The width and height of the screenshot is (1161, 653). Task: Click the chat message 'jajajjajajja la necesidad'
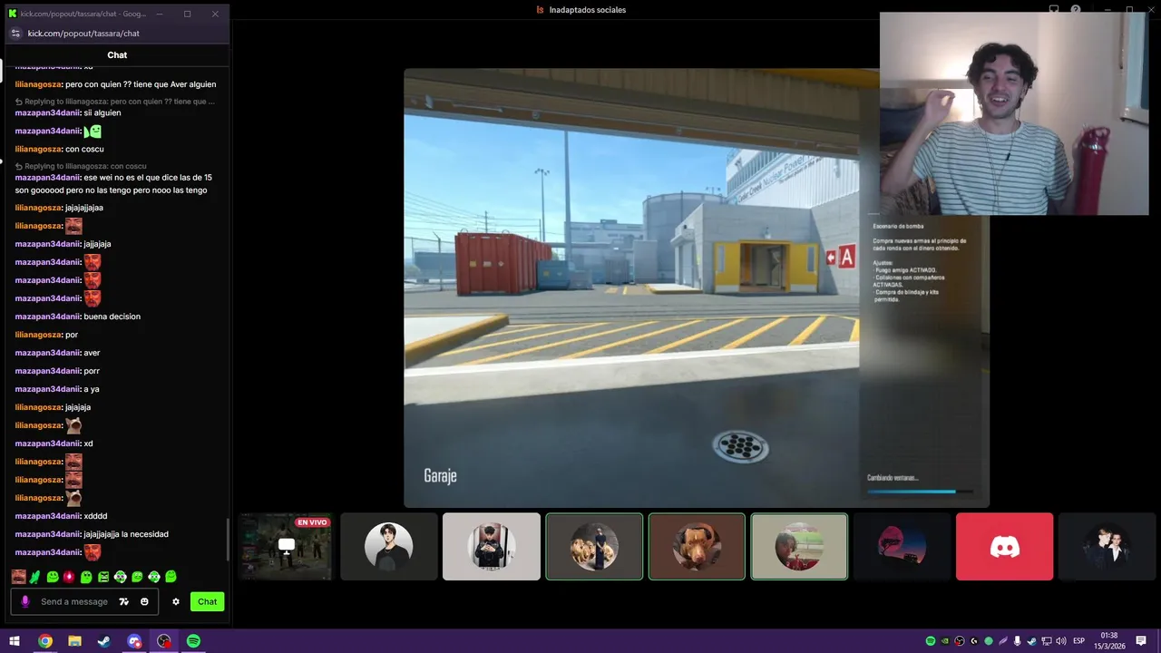126,534
